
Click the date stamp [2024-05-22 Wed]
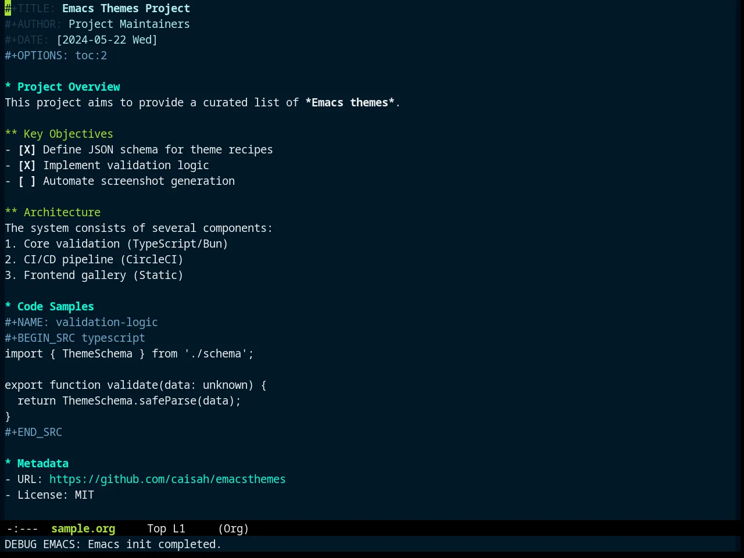tap(107, 40)
